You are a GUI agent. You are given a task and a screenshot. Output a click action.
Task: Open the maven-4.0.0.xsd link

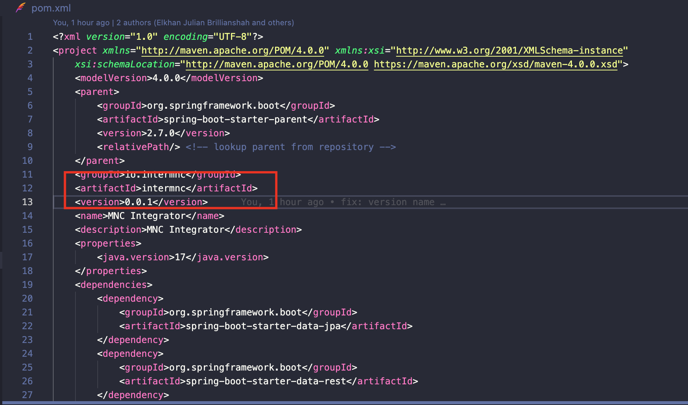coord(496,64)
